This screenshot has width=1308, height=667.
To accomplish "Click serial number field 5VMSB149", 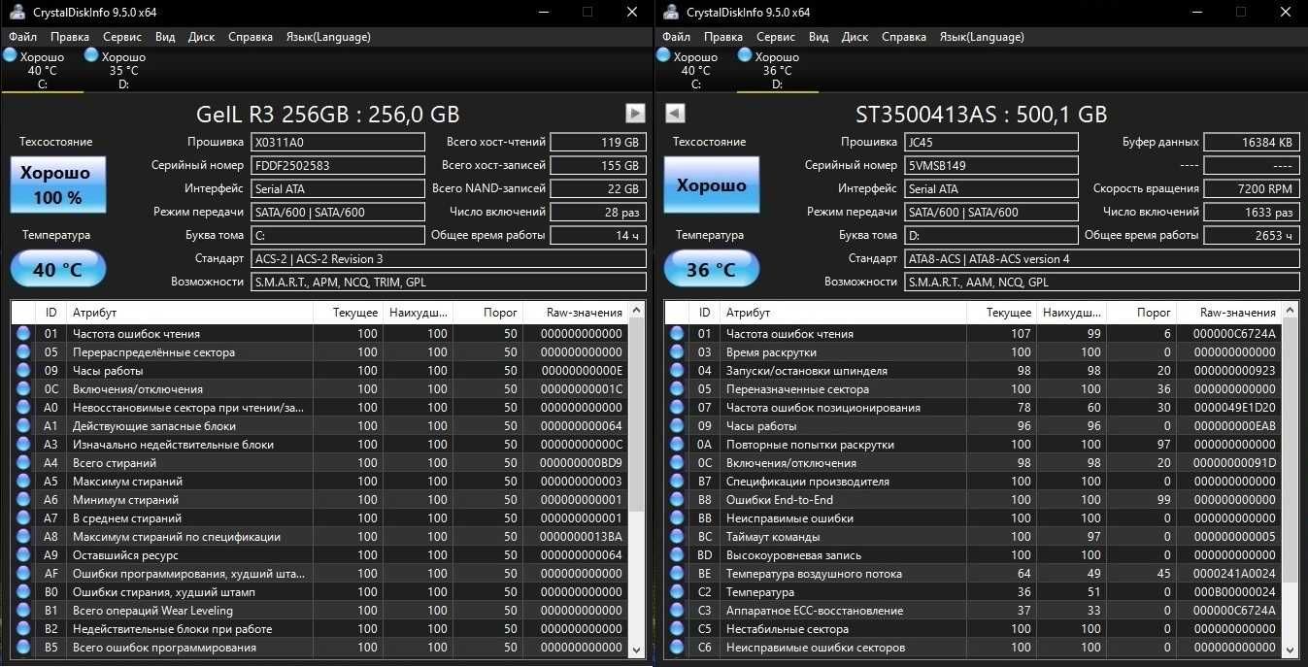I will (x=990, y=165).
